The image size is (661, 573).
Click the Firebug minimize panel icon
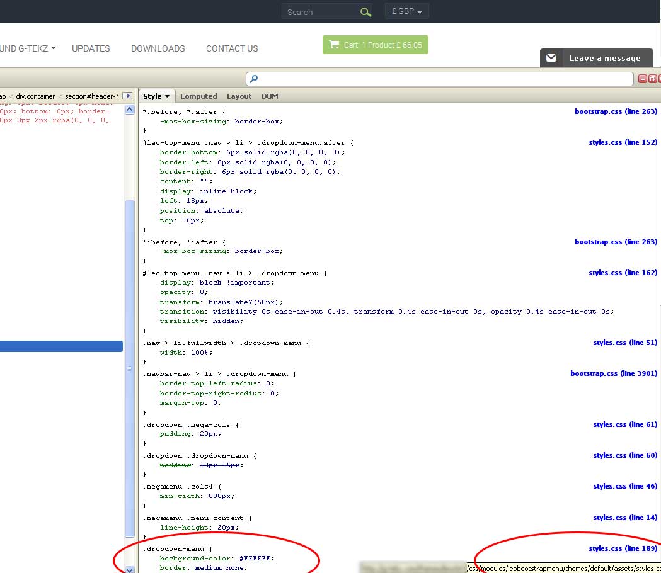tap(643, 79)
